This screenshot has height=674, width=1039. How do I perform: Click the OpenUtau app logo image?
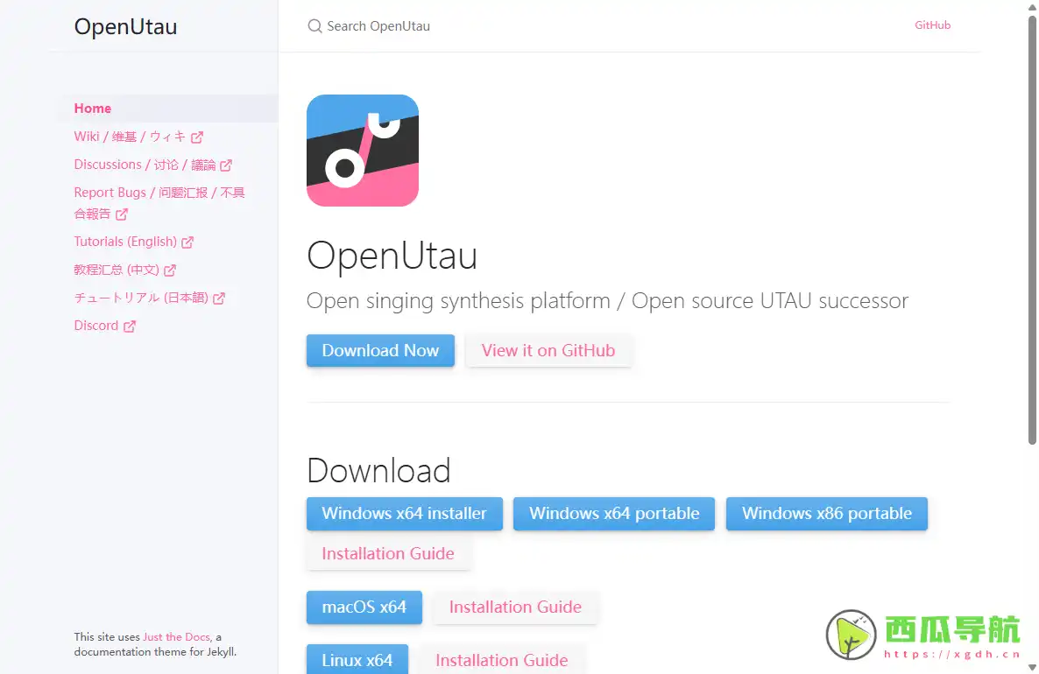363,151
